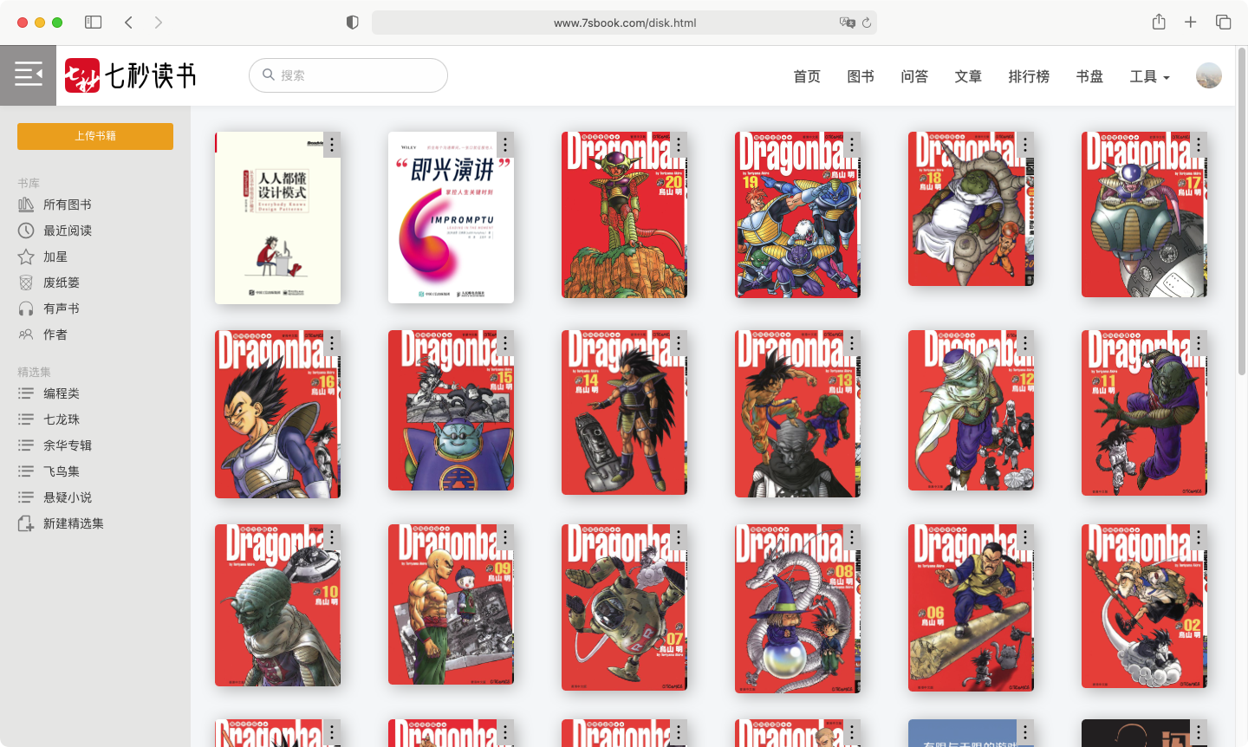Click 新建精选集 add collection icon
The image size is (1248, 747).
coord(26,523)
